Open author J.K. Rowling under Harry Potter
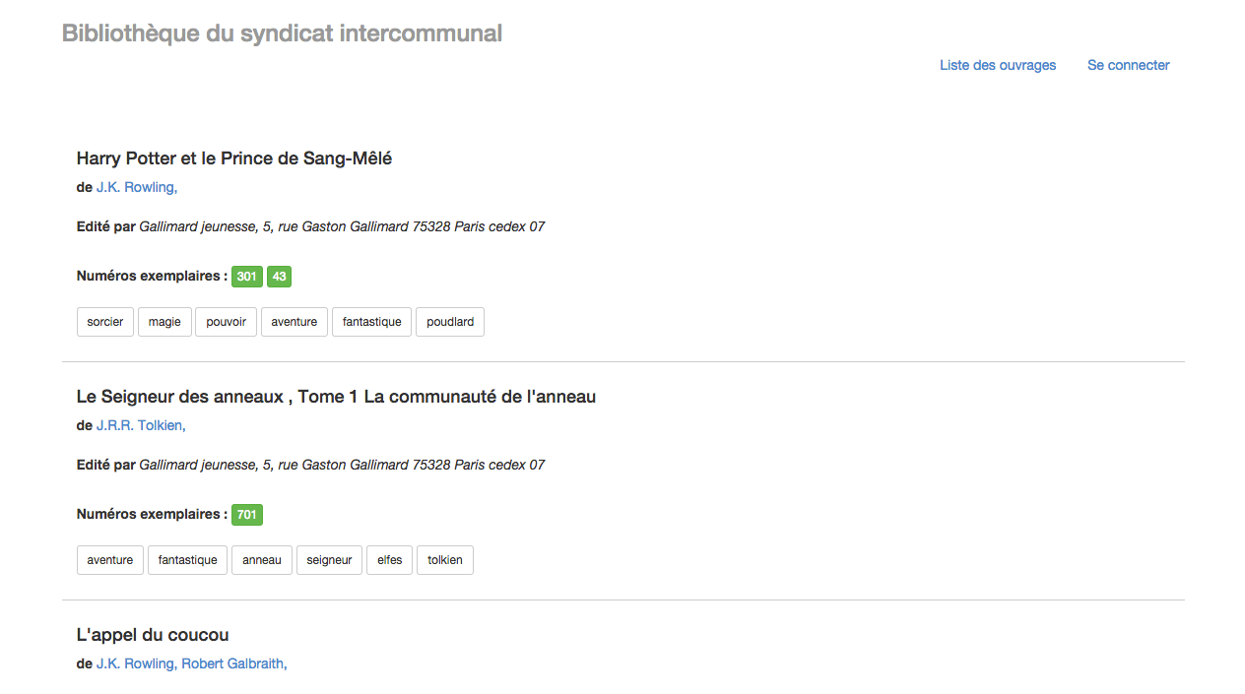This screenshot has height=694, width=1245. pos(137,187)
